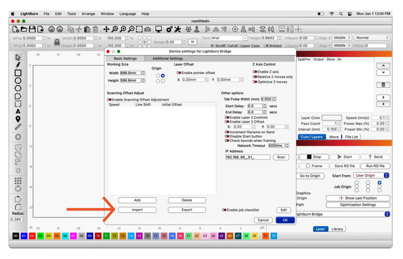Open settings with the gear icon
Image resolution: width=403 pixels, height=259 pixels.
point(169,30)
